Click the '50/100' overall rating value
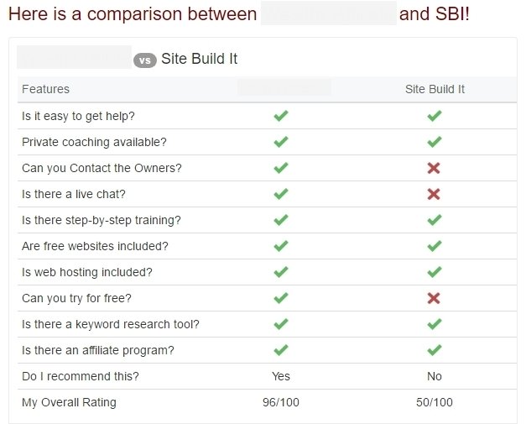Image resolution: width=526 pixels, height=424 pixels. (x=435, y=402)
